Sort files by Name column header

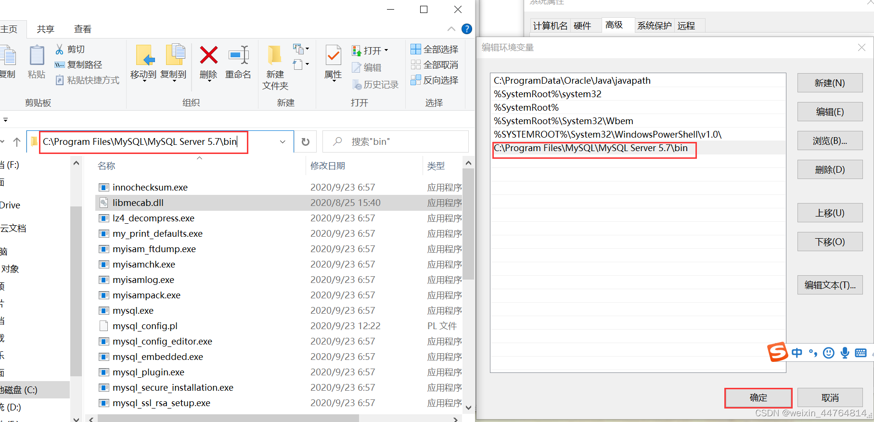106,166
